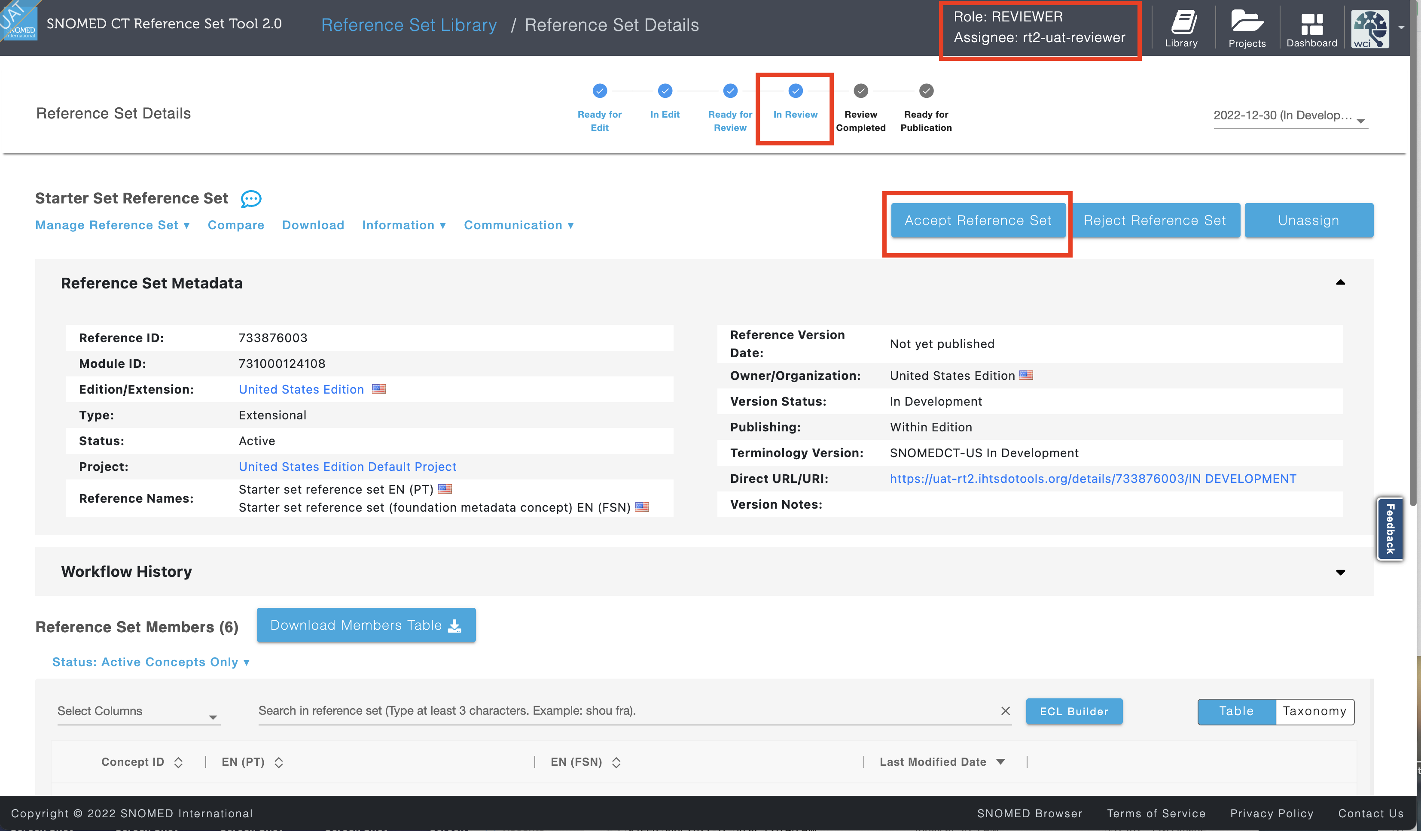1421x831 pixels.
Task: Expand Manage Reference Set menu
Action: pyautogui.click(x=112, y=225)
